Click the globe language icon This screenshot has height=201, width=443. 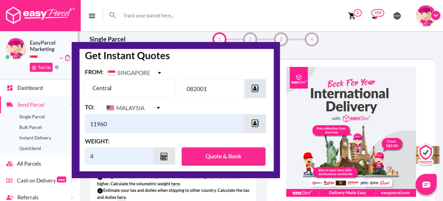(397, 16)
